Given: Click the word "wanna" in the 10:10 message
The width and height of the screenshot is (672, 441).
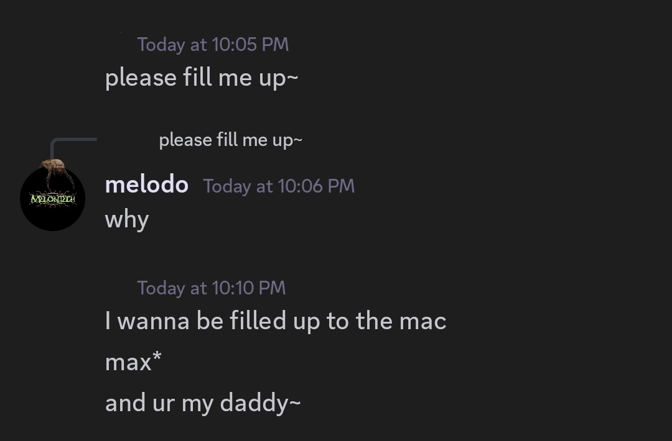Looking at the screenshot, I should click(153, 321).
